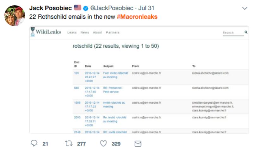Click the WikiLeaks search input field
Screen dimensions: 253x150
point(232,33)
